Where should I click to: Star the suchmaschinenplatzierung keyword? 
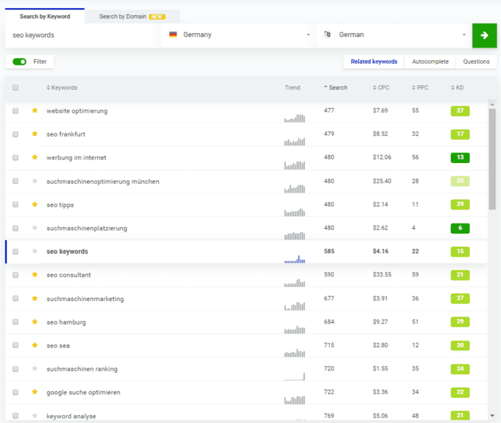[x=35, y=228]
